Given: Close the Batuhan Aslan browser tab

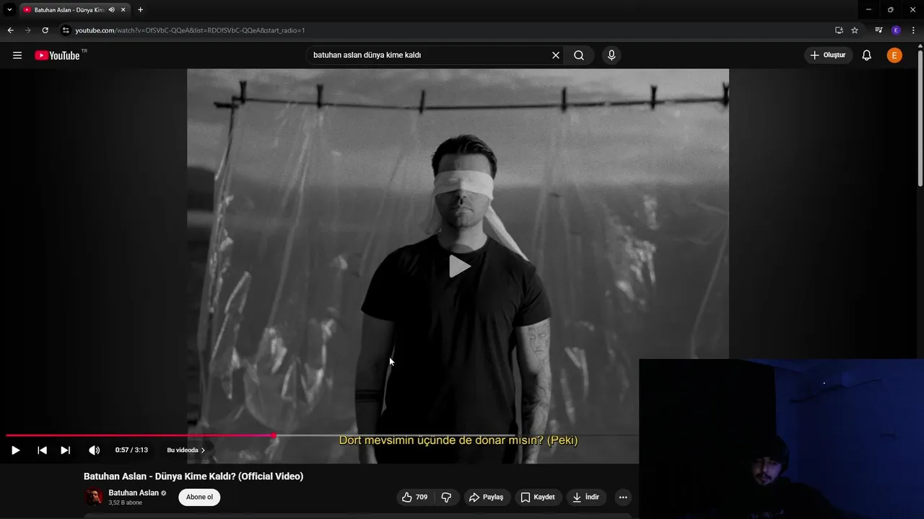Looking at the screenshot, I should 123,10.
